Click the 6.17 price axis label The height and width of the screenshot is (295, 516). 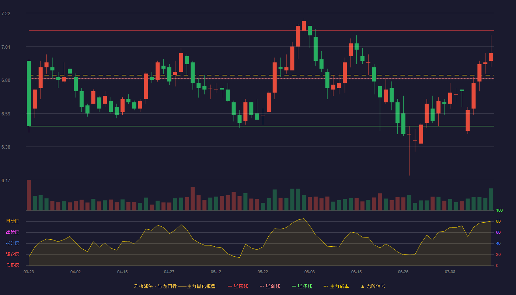coord(6,181)
